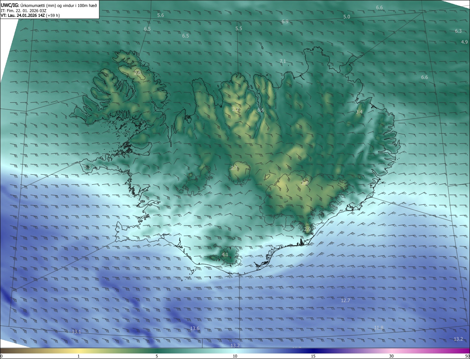Select the initial time line 'IT: Fim. 22. 01. 2026 03Z'
470x359 pixels.
pos(23,11)
